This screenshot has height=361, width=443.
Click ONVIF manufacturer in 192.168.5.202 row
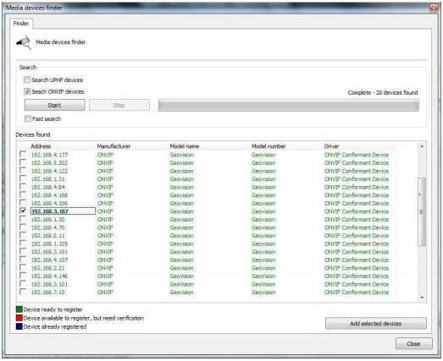105,163
